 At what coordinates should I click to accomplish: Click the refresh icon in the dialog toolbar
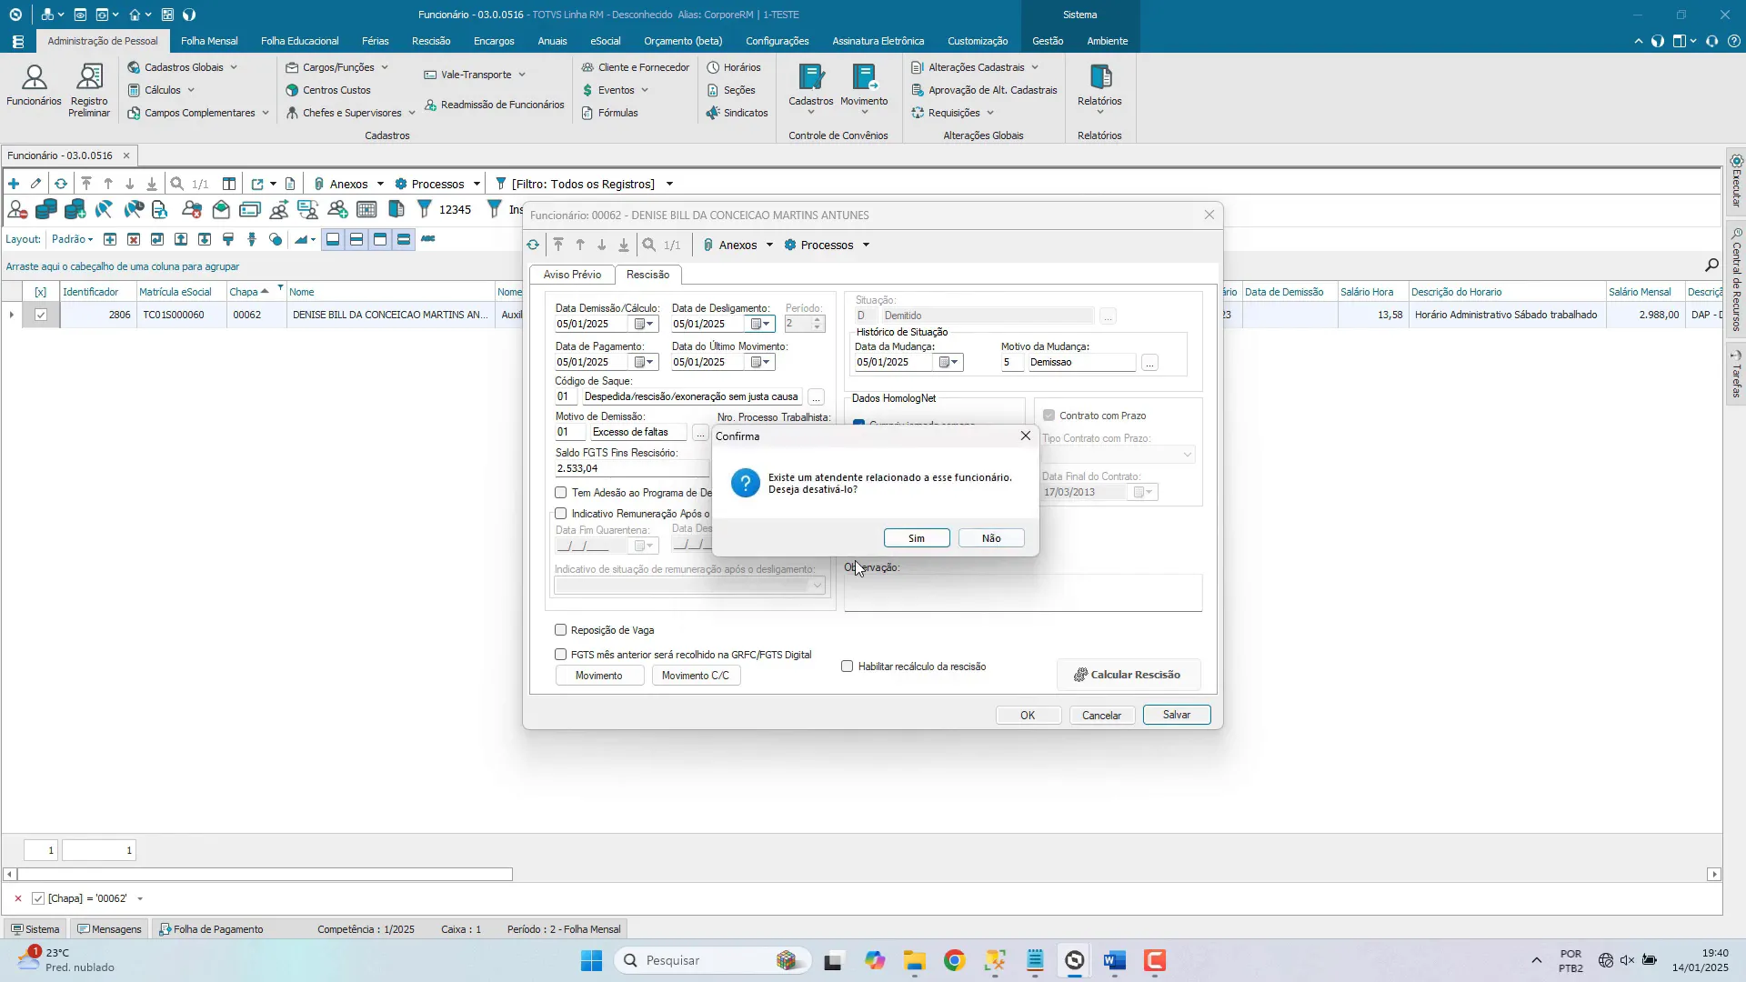534,245
